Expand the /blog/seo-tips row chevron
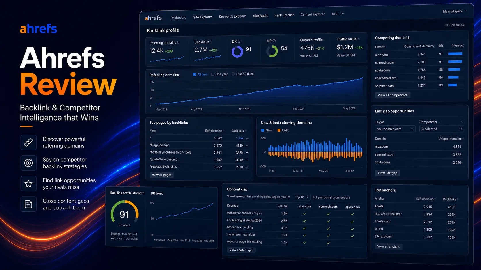Screen dimensions: 481x270 [x=247, y=145]
